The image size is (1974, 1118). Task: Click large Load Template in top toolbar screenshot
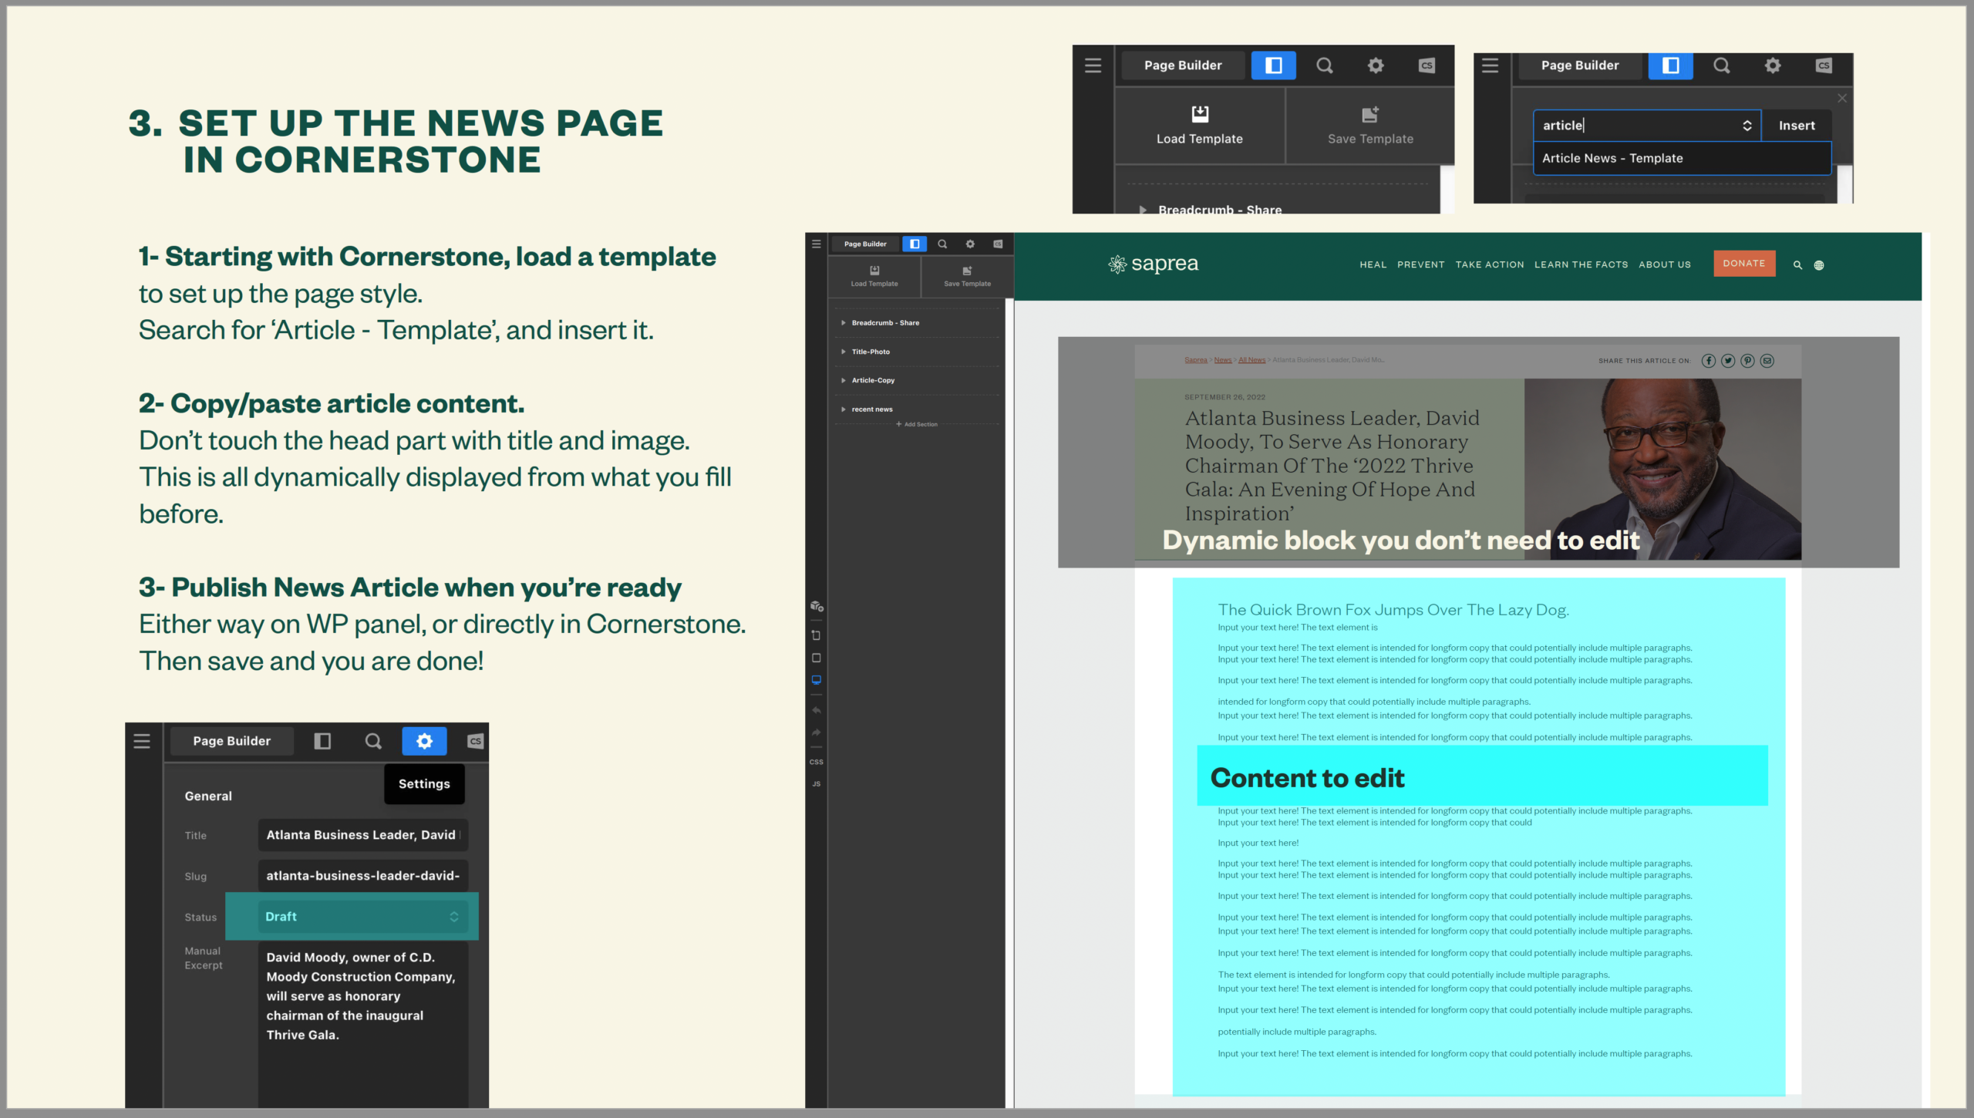pos(1200,126)
